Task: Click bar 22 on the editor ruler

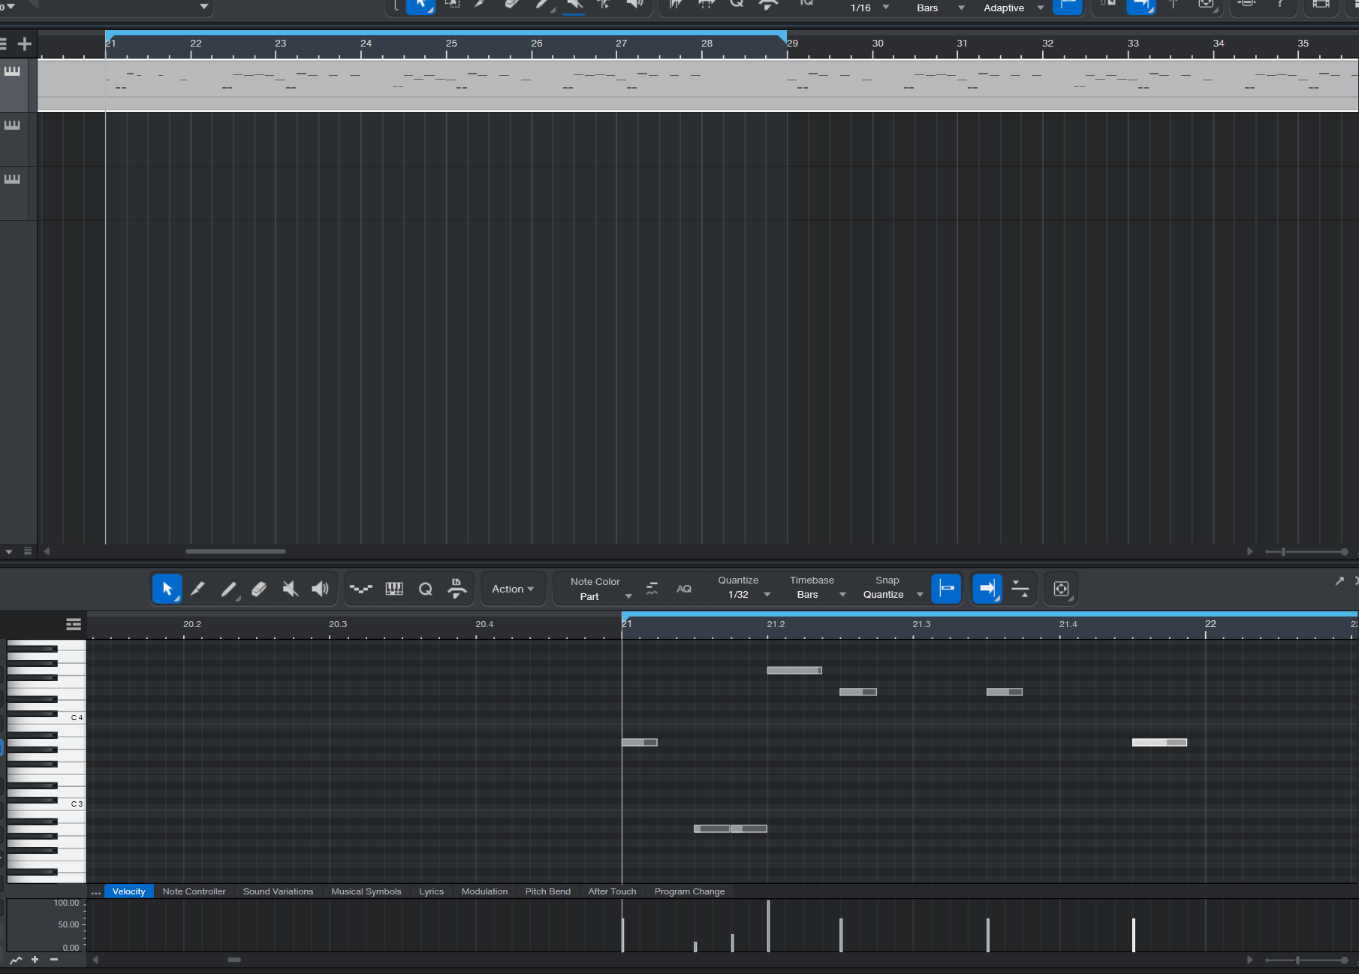Action: (x=1210, y=624)
